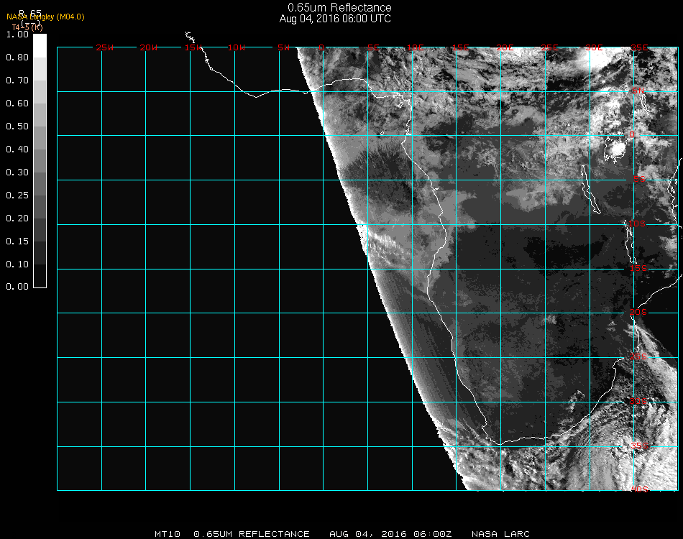
Task: Select the 40S latitude label
Action: pos(639,489)
